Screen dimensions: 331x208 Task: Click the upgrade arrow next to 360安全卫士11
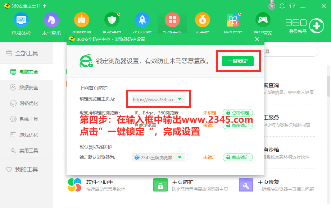point(45,6)
